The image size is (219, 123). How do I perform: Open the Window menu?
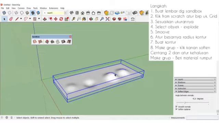43,8
